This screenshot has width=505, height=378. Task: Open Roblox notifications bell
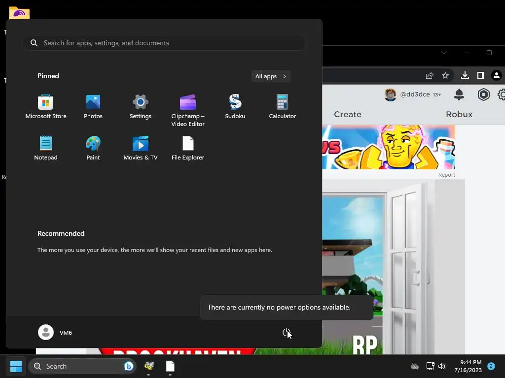[x=459, y=94]
